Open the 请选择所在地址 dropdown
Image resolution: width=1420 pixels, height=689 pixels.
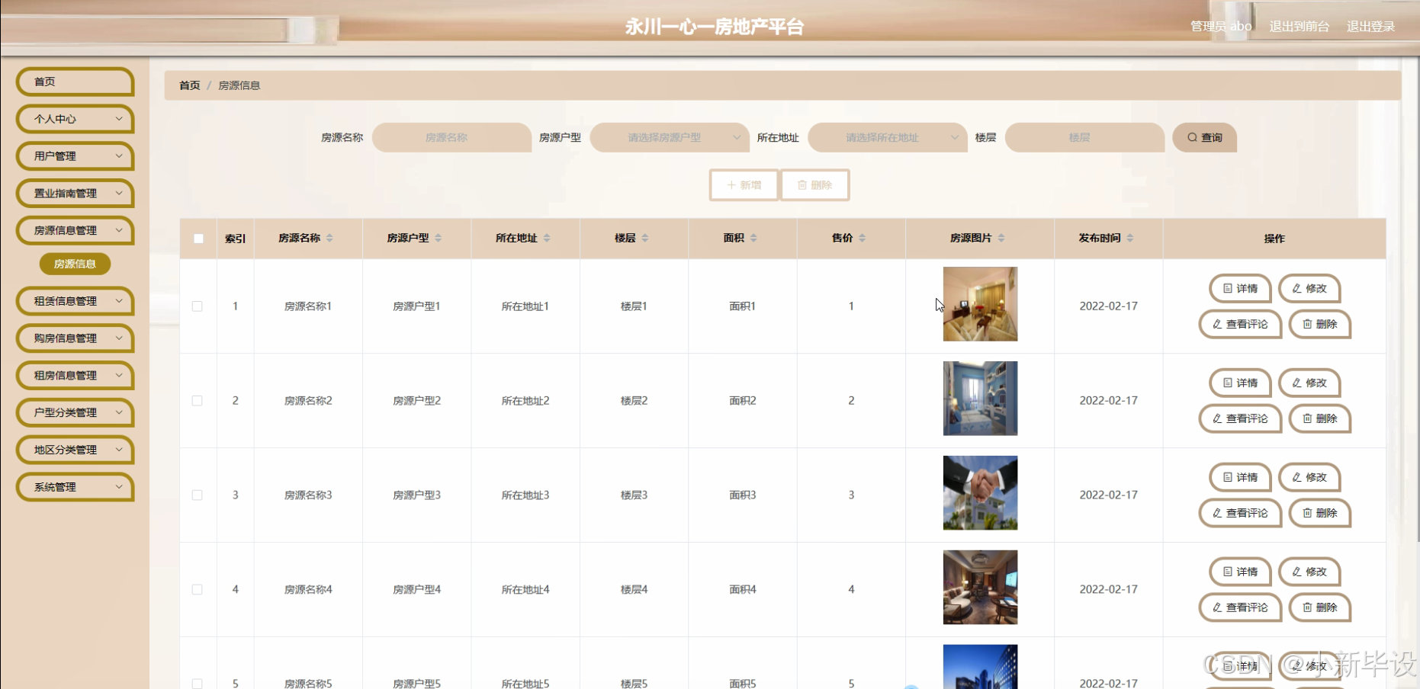click(888, 137)
